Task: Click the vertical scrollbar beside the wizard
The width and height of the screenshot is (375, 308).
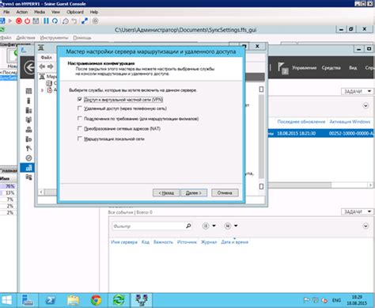Action: (261, 137)
